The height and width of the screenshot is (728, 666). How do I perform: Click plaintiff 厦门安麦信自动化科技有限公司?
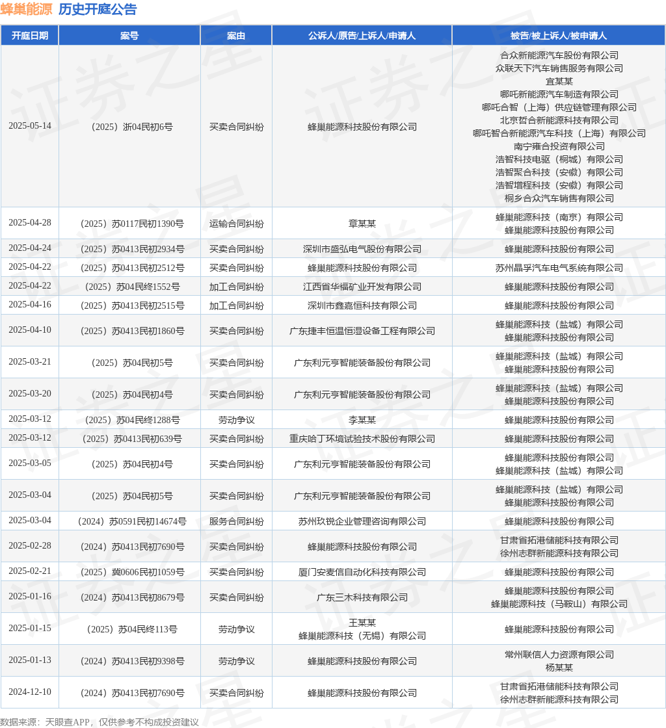pyautogui.click(x=362, y=572)
